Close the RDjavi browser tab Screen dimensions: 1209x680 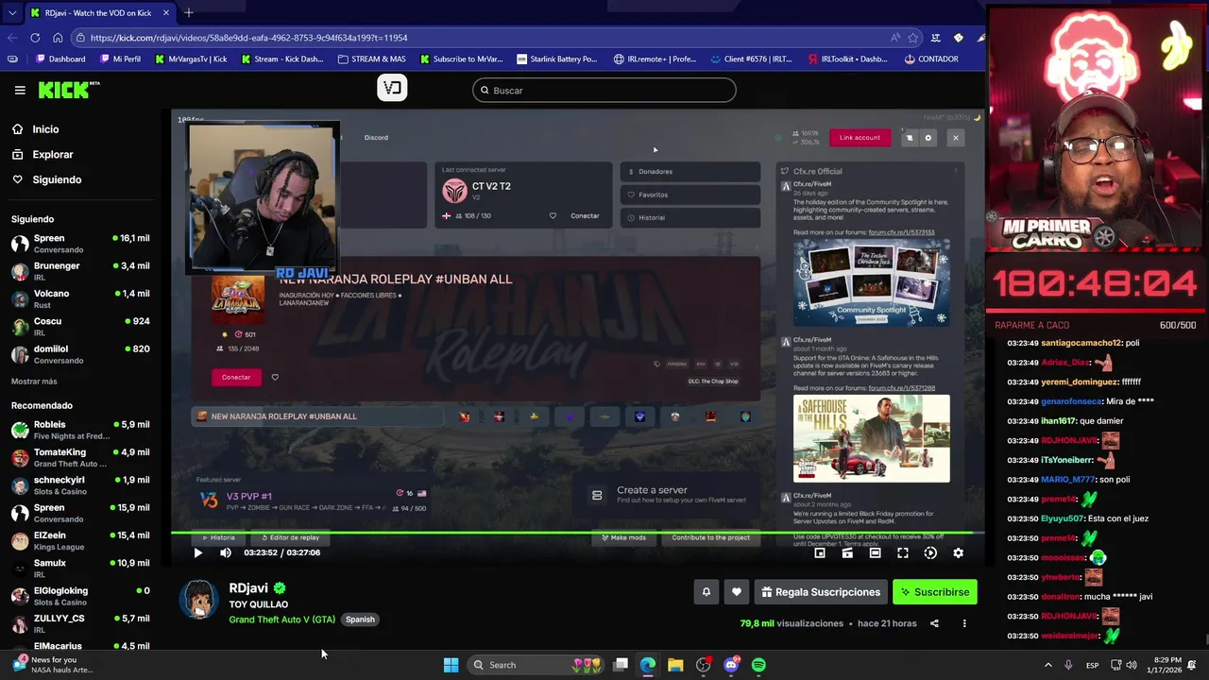[165, 13]
